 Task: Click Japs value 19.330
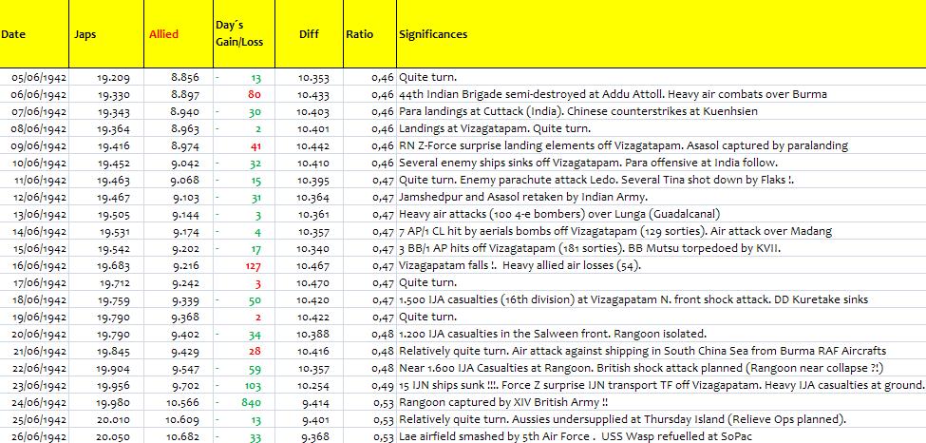(x=106, y=94)
